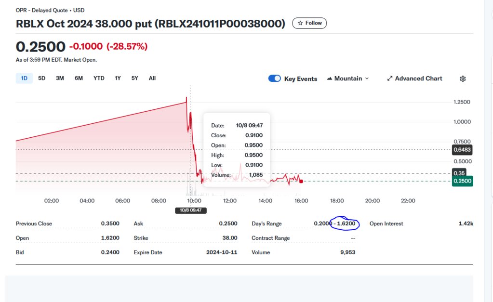Viewport: 493px width, 302px height.
Task: Click the -0.1000 (-28.57%) change text
Action: (108, 47)
